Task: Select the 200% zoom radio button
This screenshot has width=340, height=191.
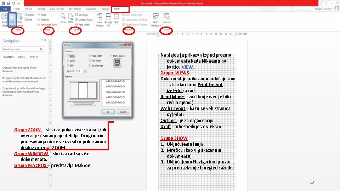Action: [68, 56]
